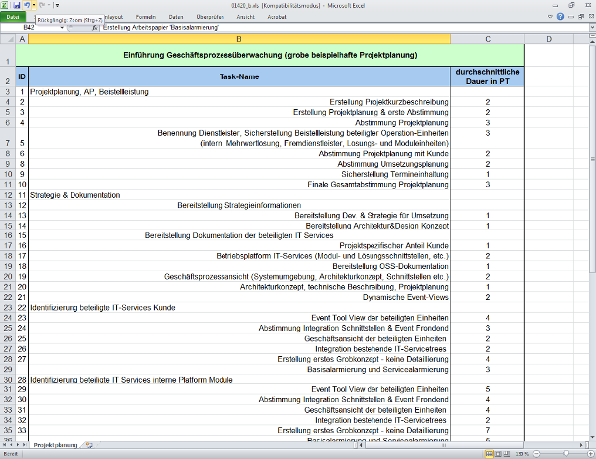This screenshot has height=459, width=596.
Task: Click the Save icon in quick access toolbar
Action: (x=17, y=6)
